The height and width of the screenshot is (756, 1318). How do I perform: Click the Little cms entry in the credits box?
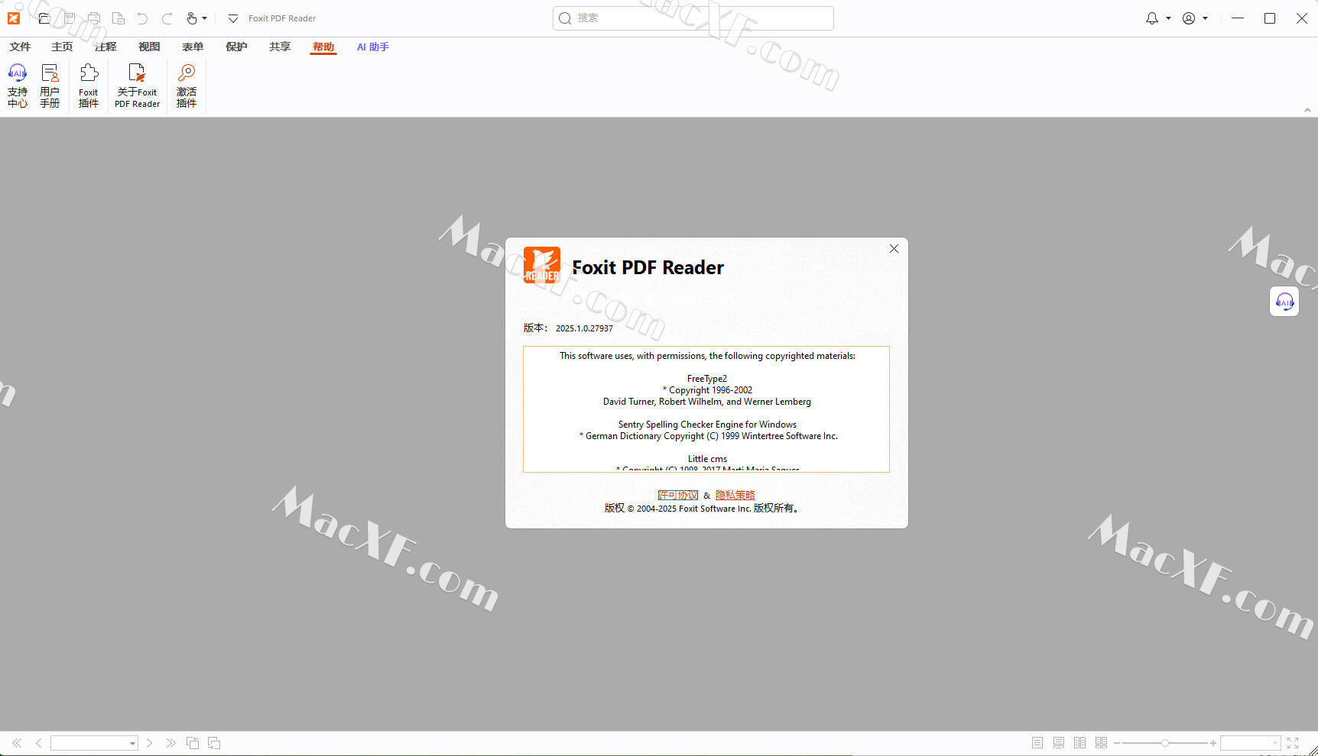click(708, 459)
